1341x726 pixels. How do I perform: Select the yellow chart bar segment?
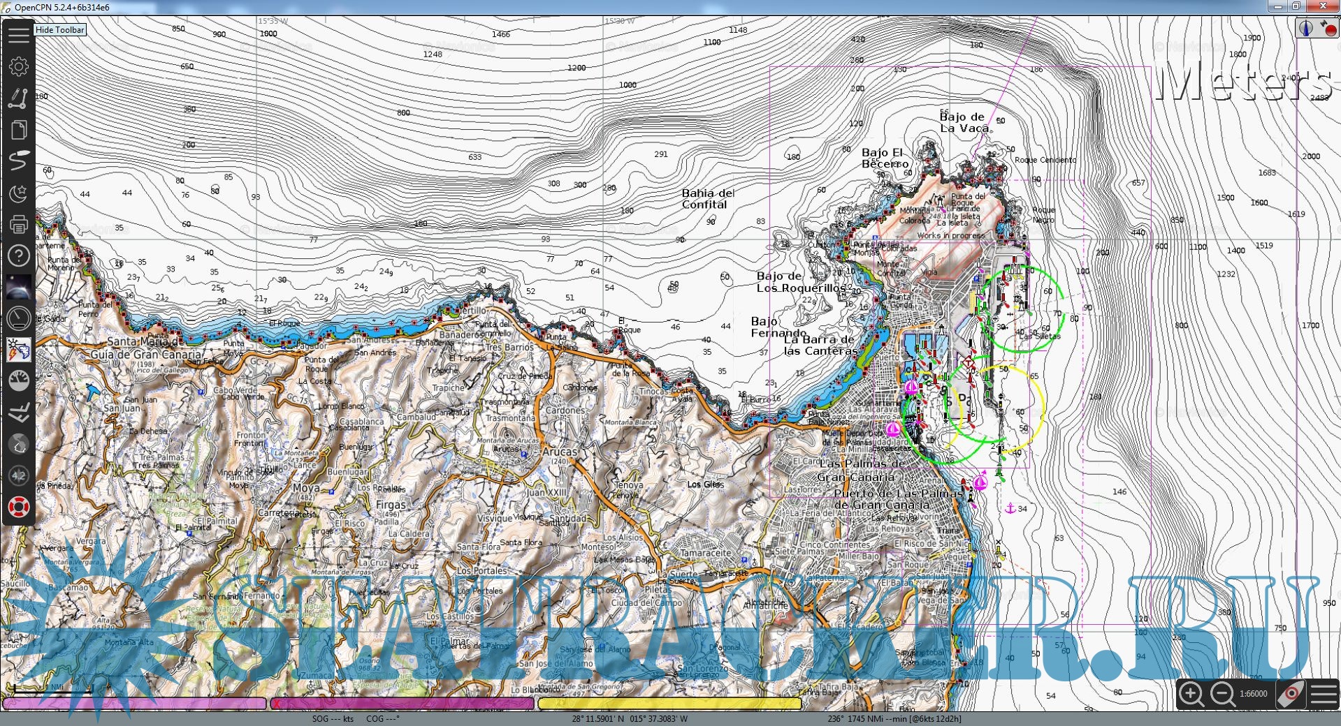click(669, 704)
